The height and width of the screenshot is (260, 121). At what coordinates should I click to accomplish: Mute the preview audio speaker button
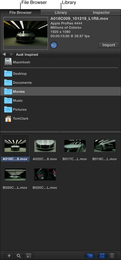(54, 45)
